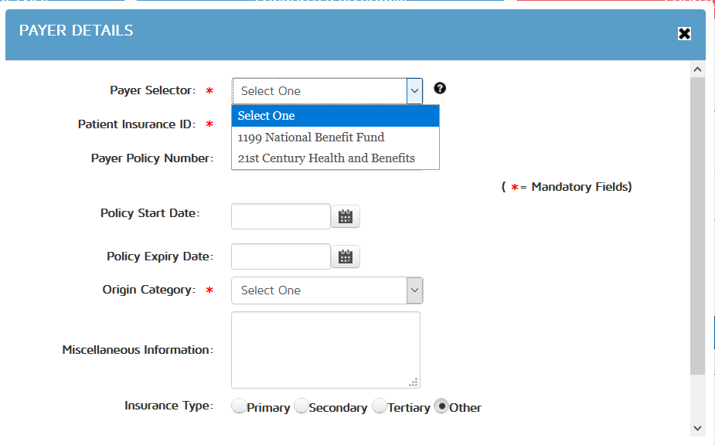The height and width of the screenshot is (445, 715).
Task: Click the Miscellaneous Information resize handle
Action: click(414, 382)
